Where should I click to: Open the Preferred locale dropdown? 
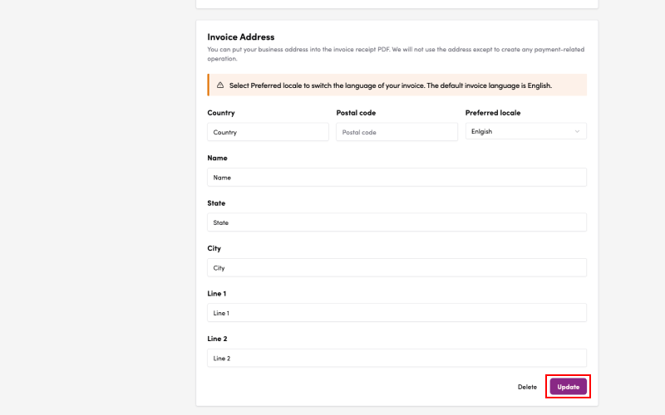(526, 131)
